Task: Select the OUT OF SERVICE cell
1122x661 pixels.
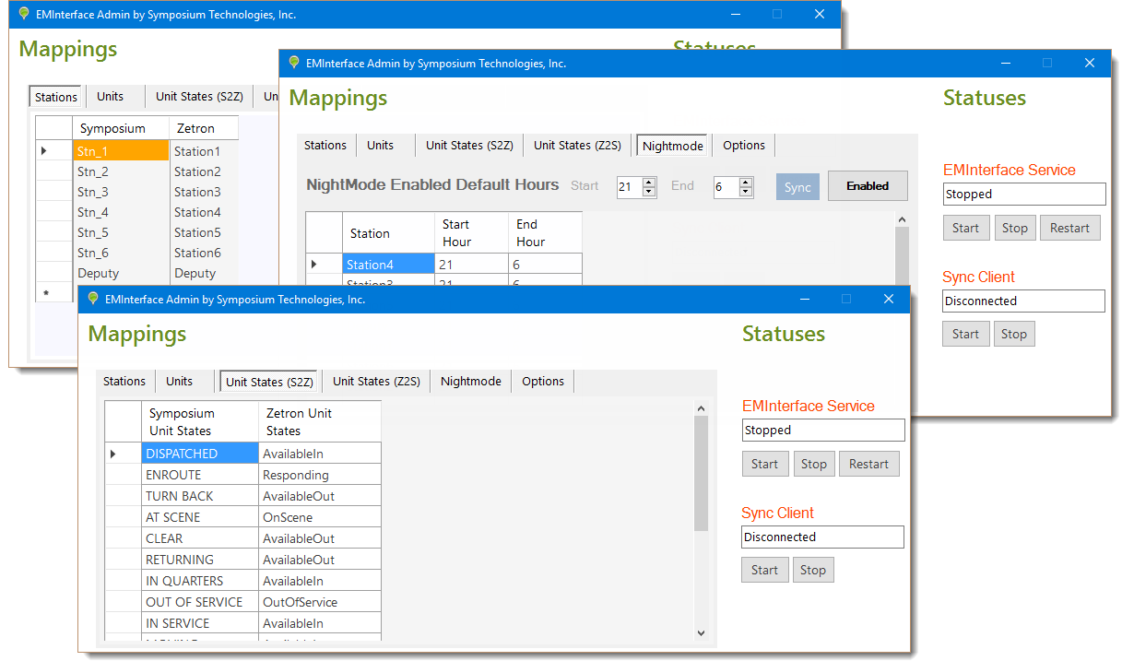Action: 200,602
